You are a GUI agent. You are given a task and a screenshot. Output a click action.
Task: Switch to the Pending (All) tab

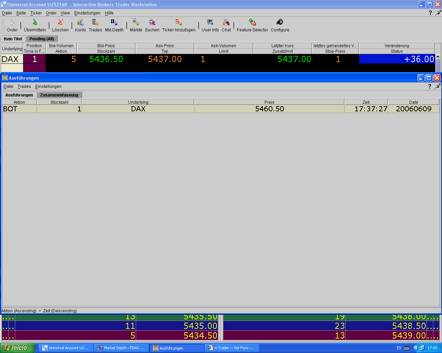pos(42,39)
